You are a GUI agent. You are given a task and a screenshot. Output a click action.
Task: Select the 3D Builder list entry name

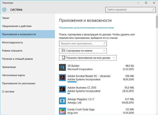pyautogui.click(x=73, y=66)
